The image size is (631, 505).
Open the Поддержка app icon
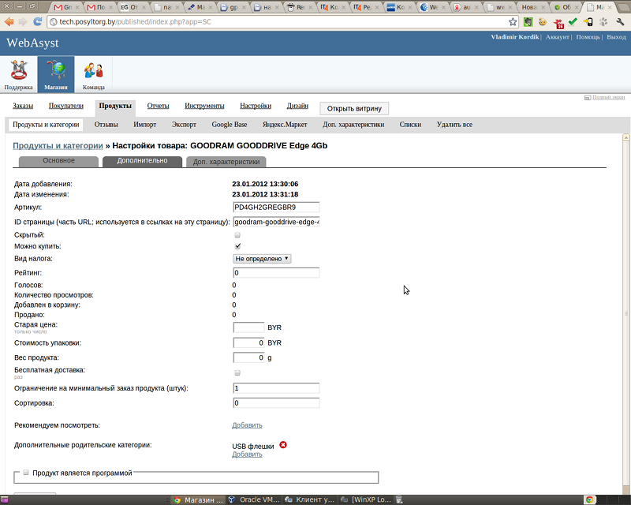click(18, 74)
